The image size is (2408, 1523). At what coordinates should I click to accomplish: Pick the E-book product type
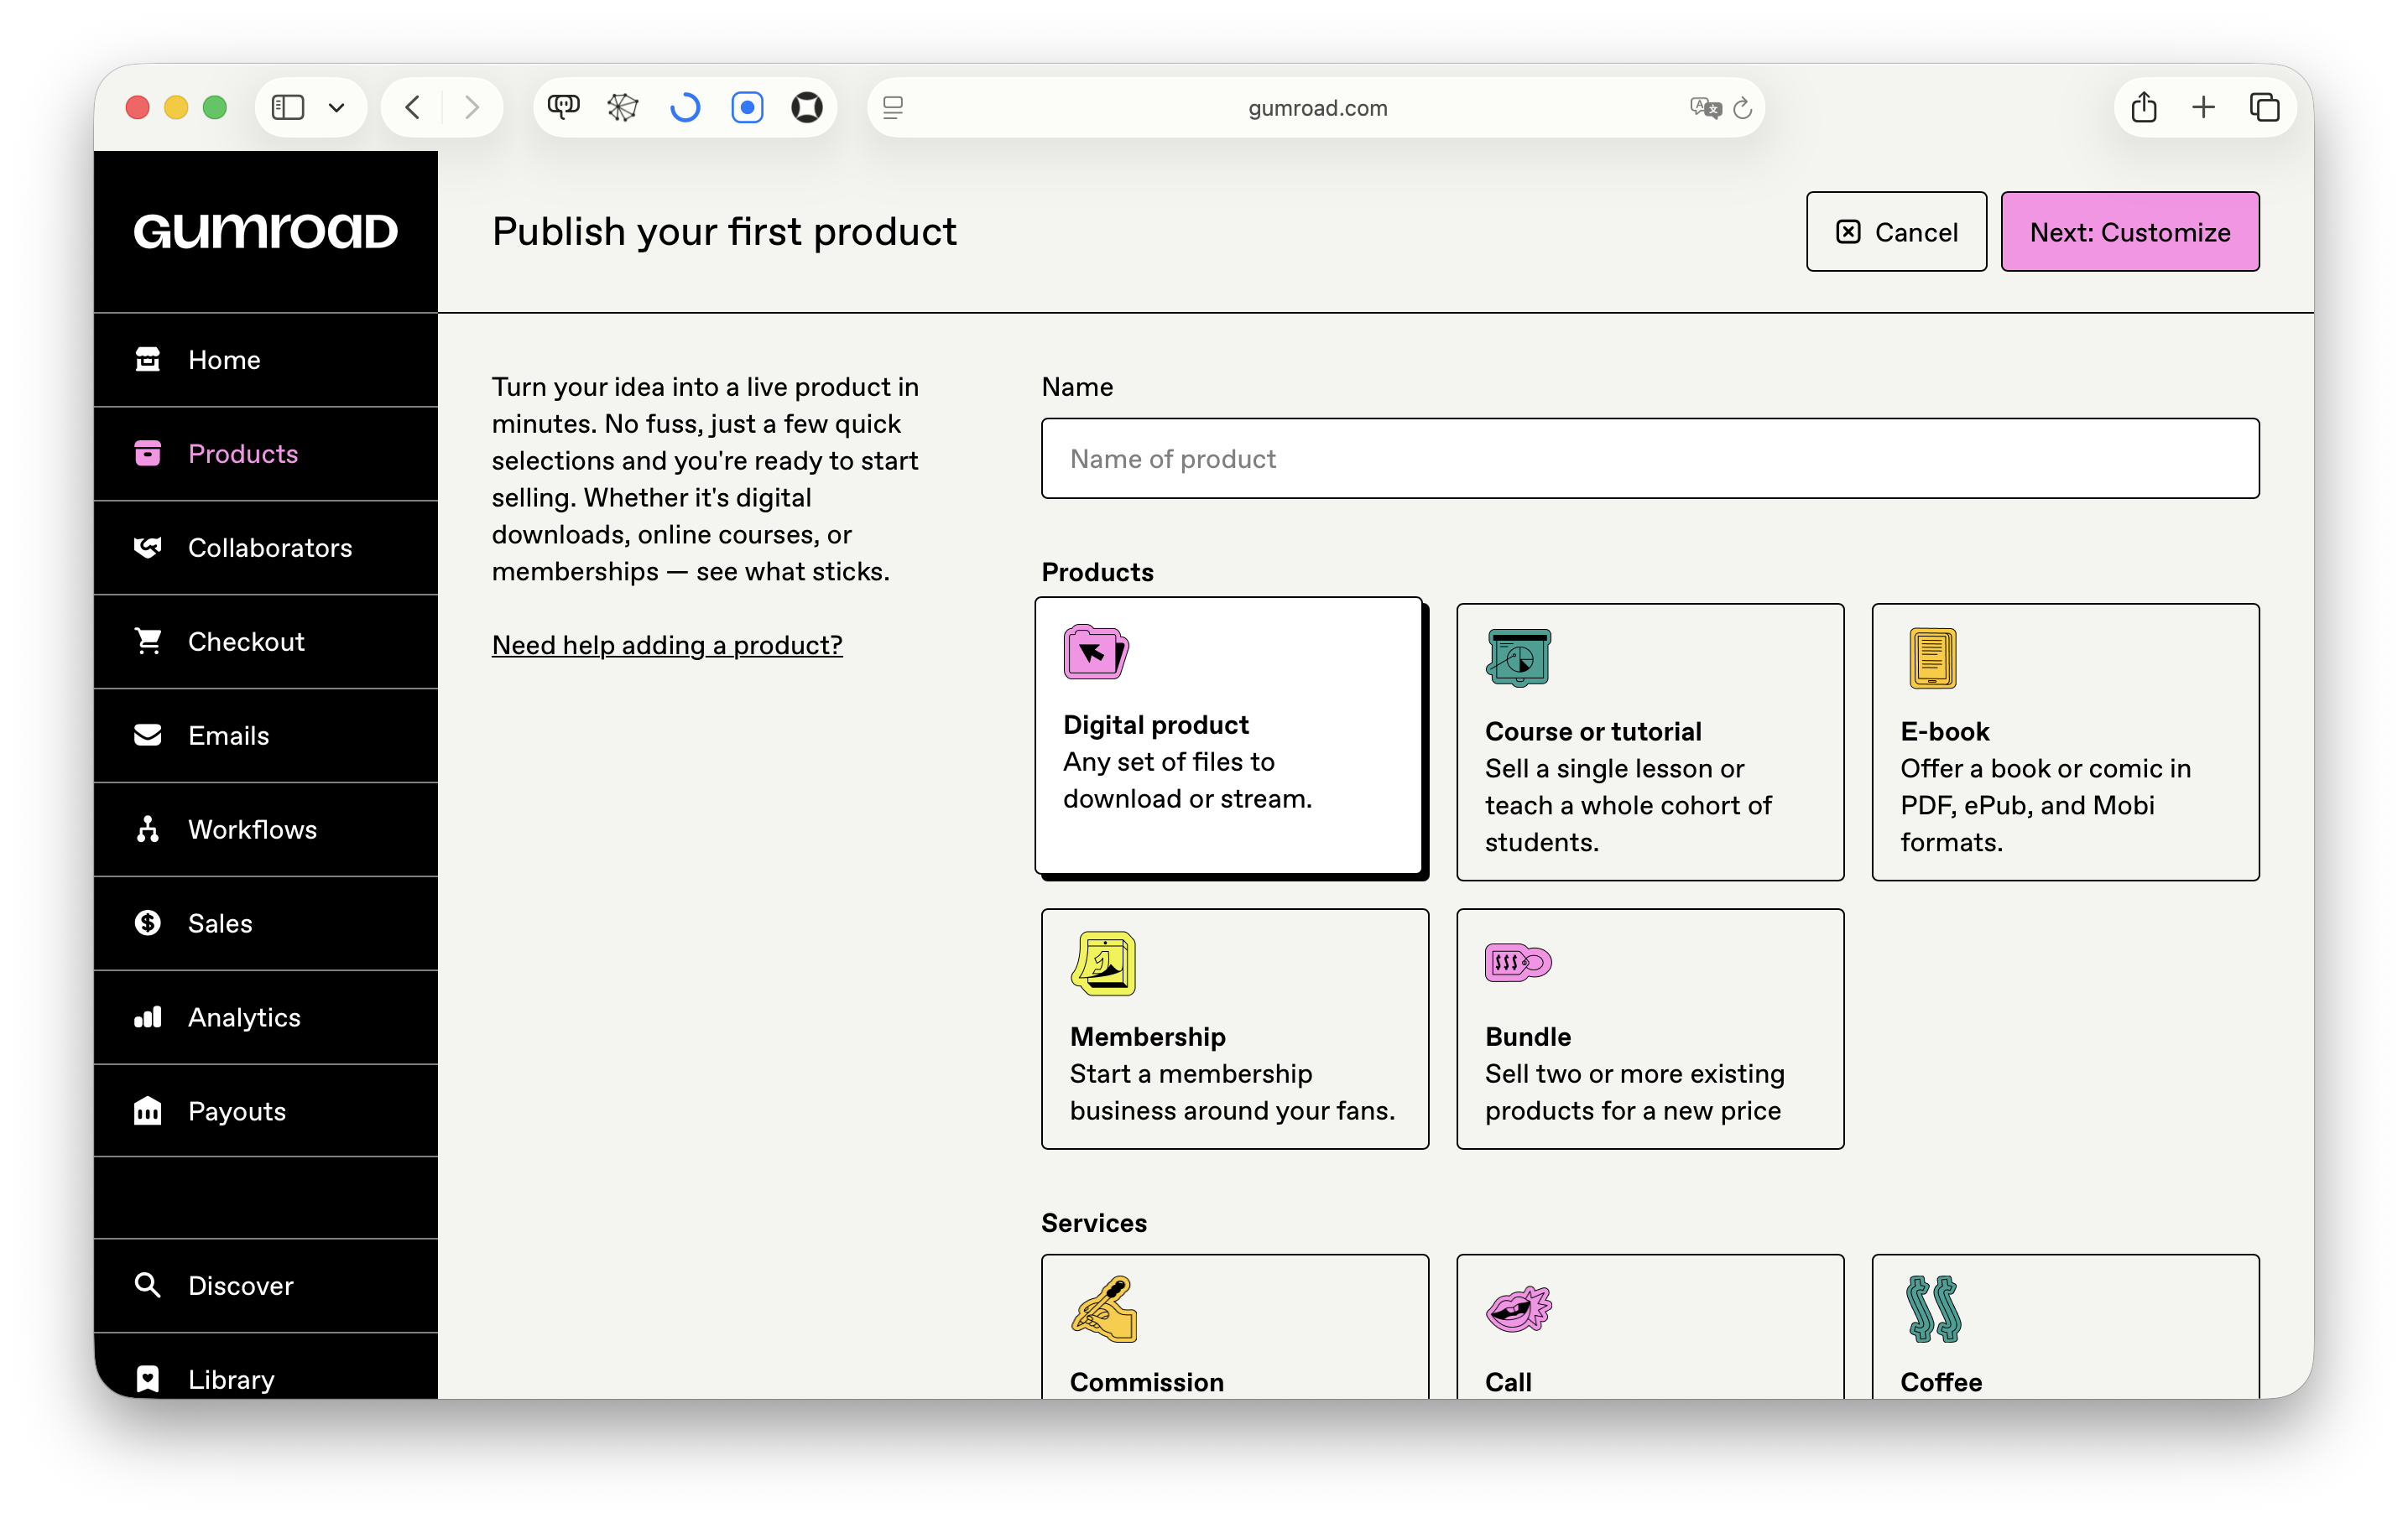tap(2064, 741)
